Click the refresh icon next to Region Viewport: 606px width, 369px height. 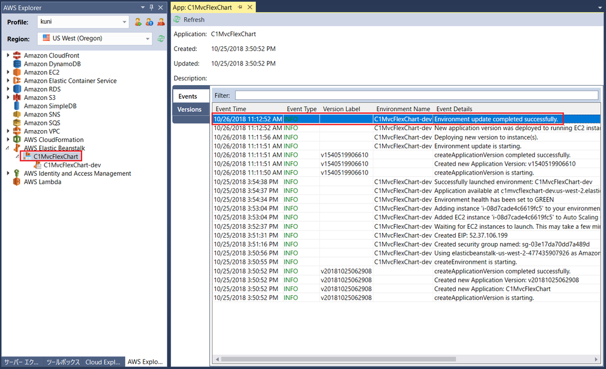coord(161,38)
